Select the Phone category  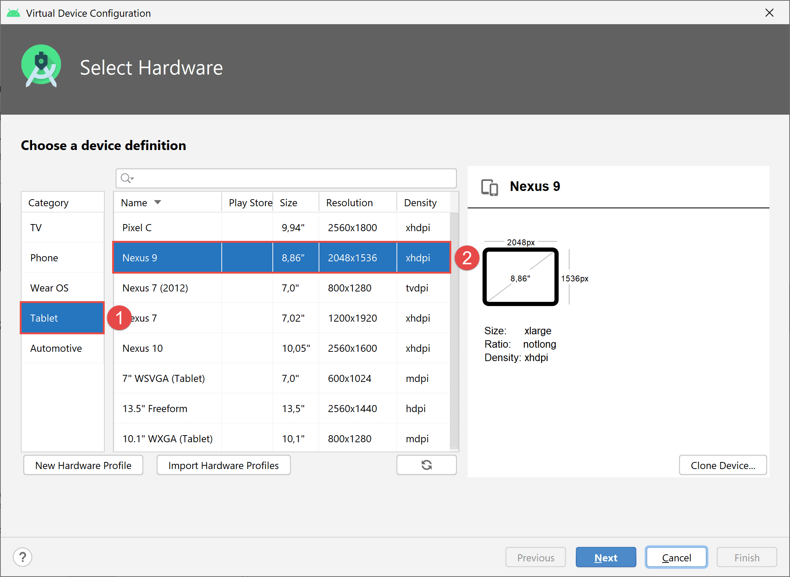click(x=63, y=258)
